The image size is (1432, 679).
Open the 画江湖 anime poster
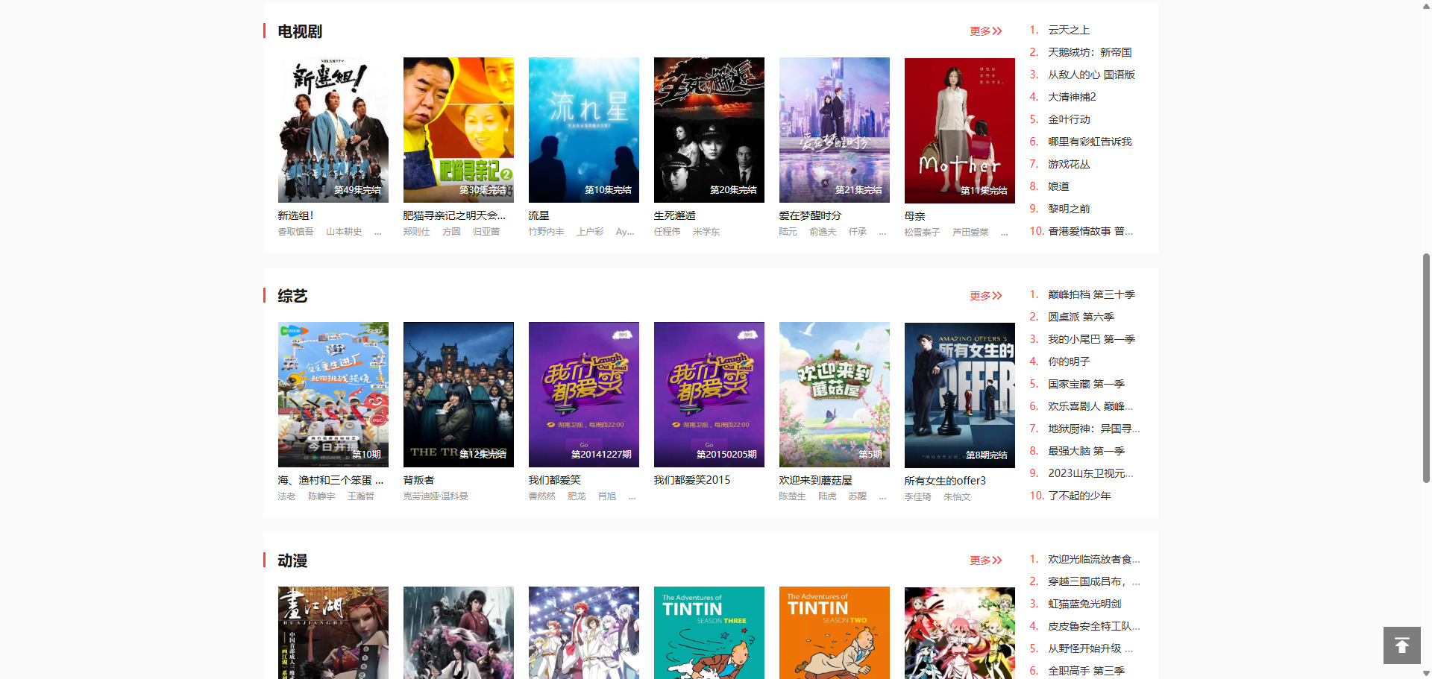point(333,632)
